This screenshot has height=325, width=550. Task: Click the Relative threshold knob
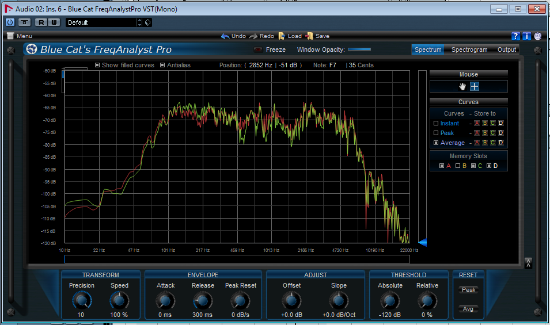427,300
